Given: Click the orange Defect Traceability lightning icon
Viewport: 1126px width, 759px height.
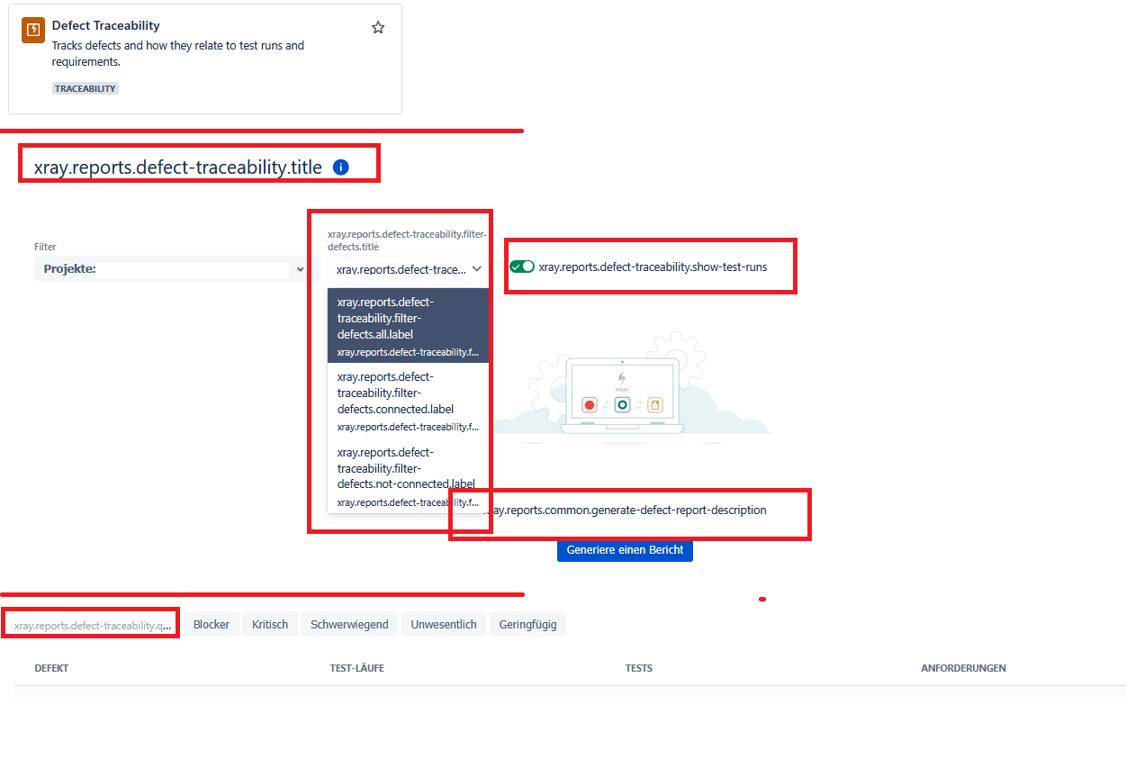Looking at the screenshot, I should click(x=33, y=30).
